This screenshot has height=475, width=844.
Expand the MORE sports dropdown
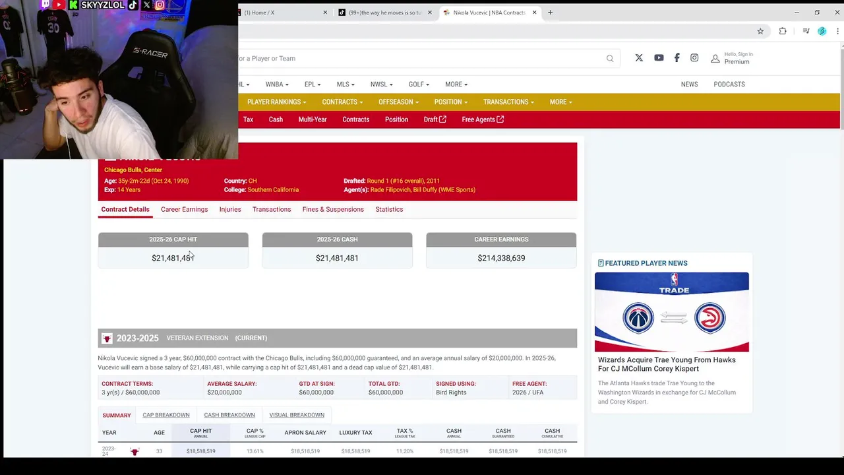(x=456, y=84)
